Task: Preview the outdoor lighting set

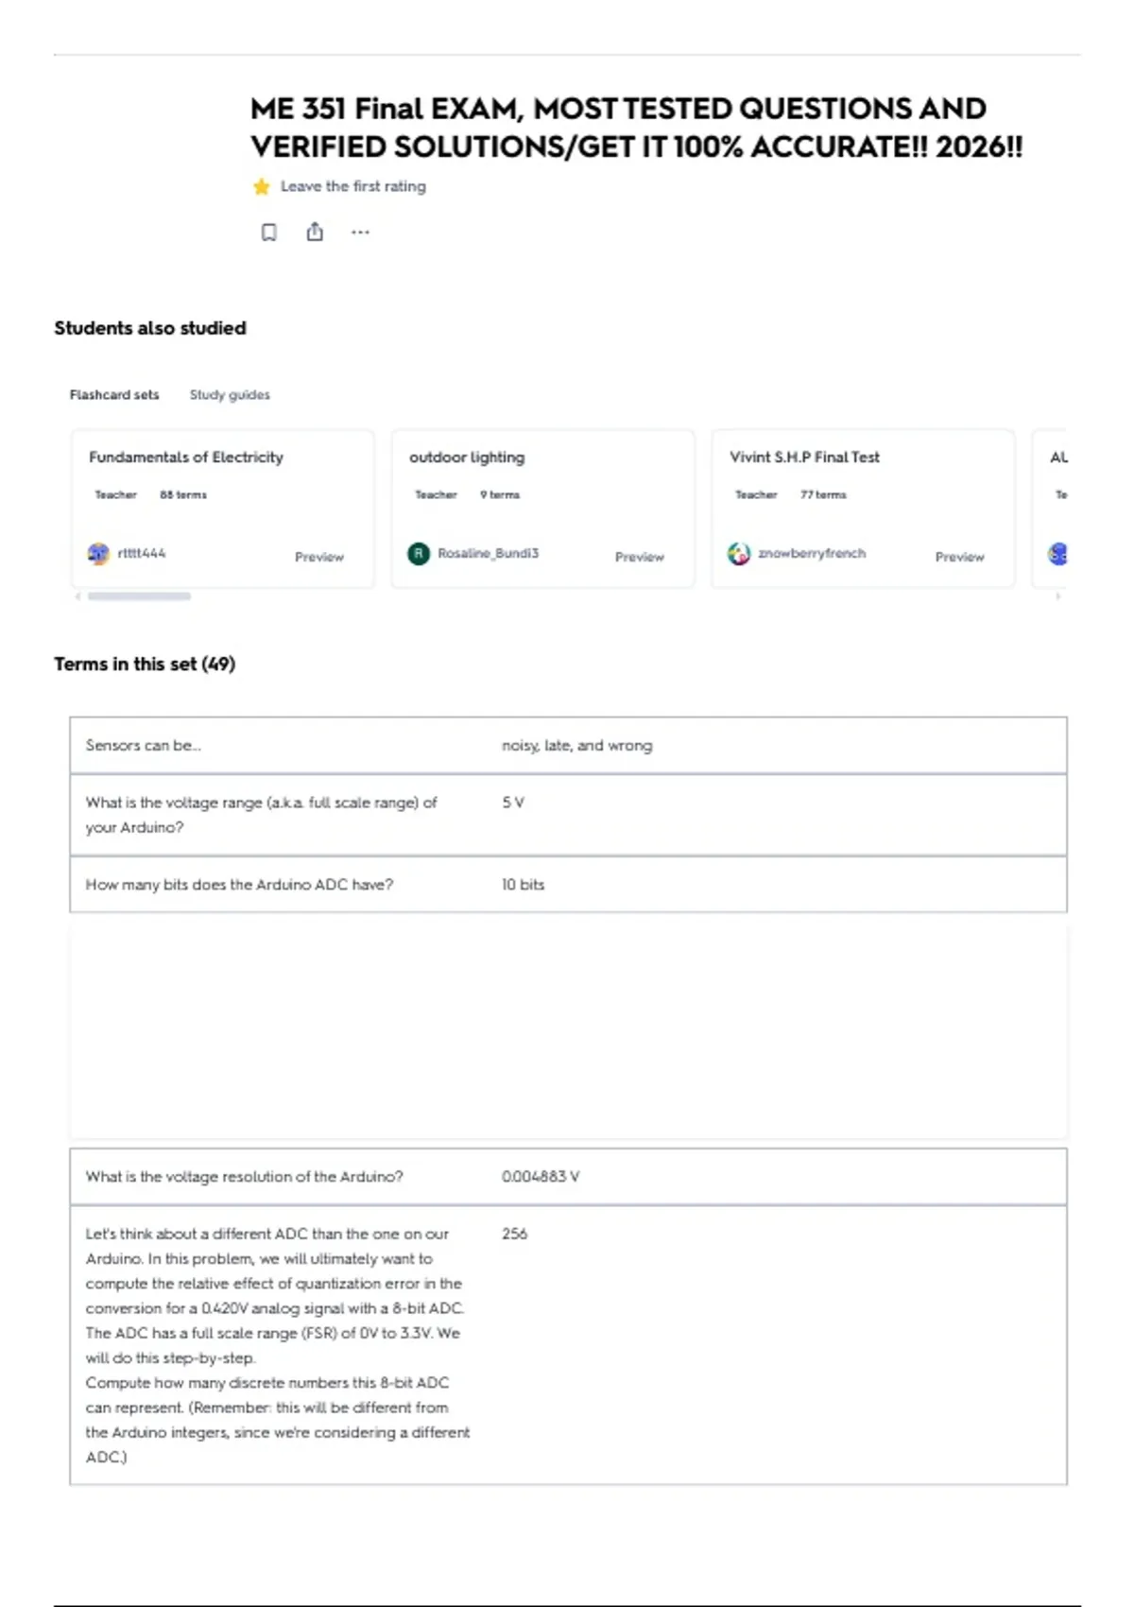Action: pyautogui.click(x=640, y=557)
